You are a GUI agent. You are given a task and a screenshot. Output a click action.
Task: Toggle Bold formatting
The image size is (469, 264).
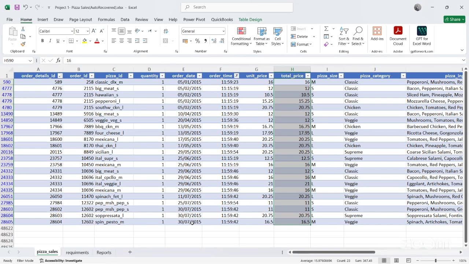[x=43, y=41]
